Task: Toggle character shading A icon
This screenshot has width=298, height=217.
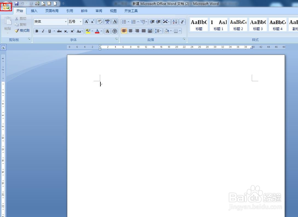Action: 107,31
